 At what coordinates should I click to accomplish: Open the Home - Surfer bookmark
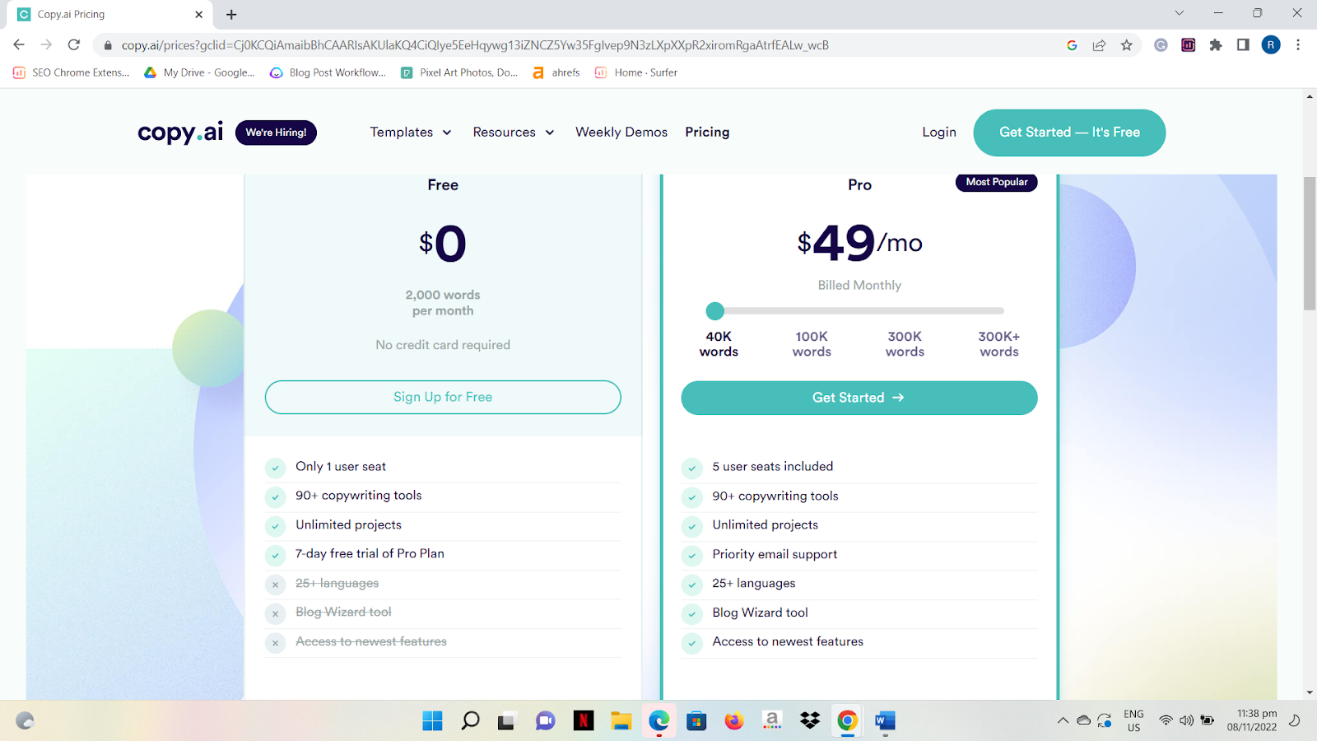(x=636, y=72)
